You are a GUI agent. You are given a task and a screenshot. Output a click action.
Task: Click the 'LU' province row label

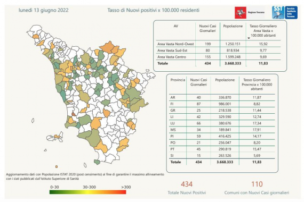pyautogui.click(x=173, y=123)
